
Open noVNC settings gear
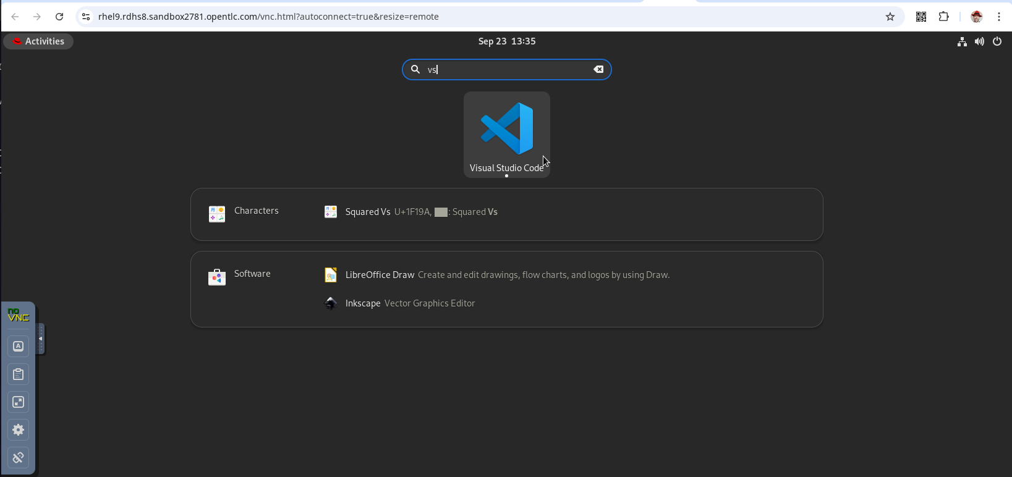click(x=19, y=429)
